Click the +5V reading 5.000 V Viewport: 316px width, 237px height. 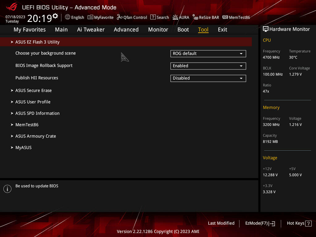(x=295, y=175)
